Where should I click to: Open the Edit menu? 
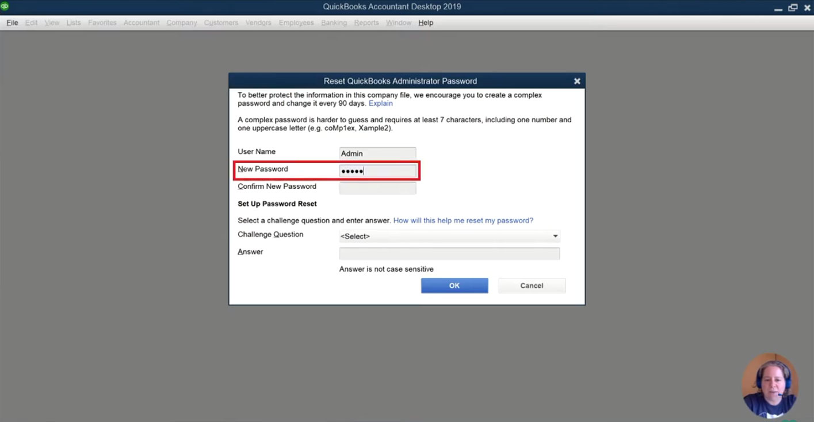(x=31, y=23)
